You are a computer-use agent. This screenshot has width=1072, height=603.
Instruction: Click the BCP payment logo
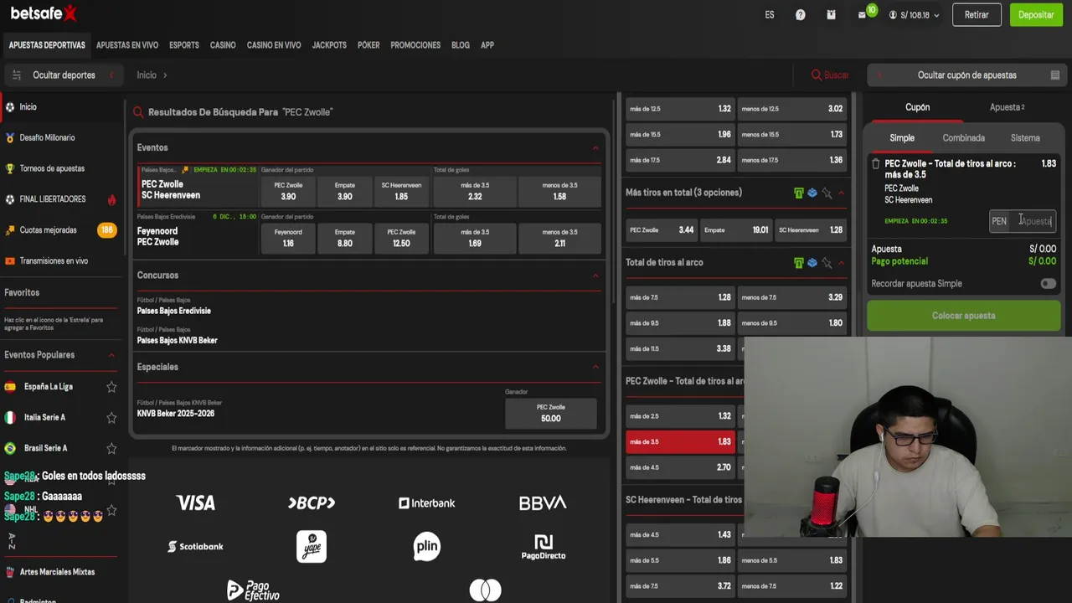click(312, 502)
